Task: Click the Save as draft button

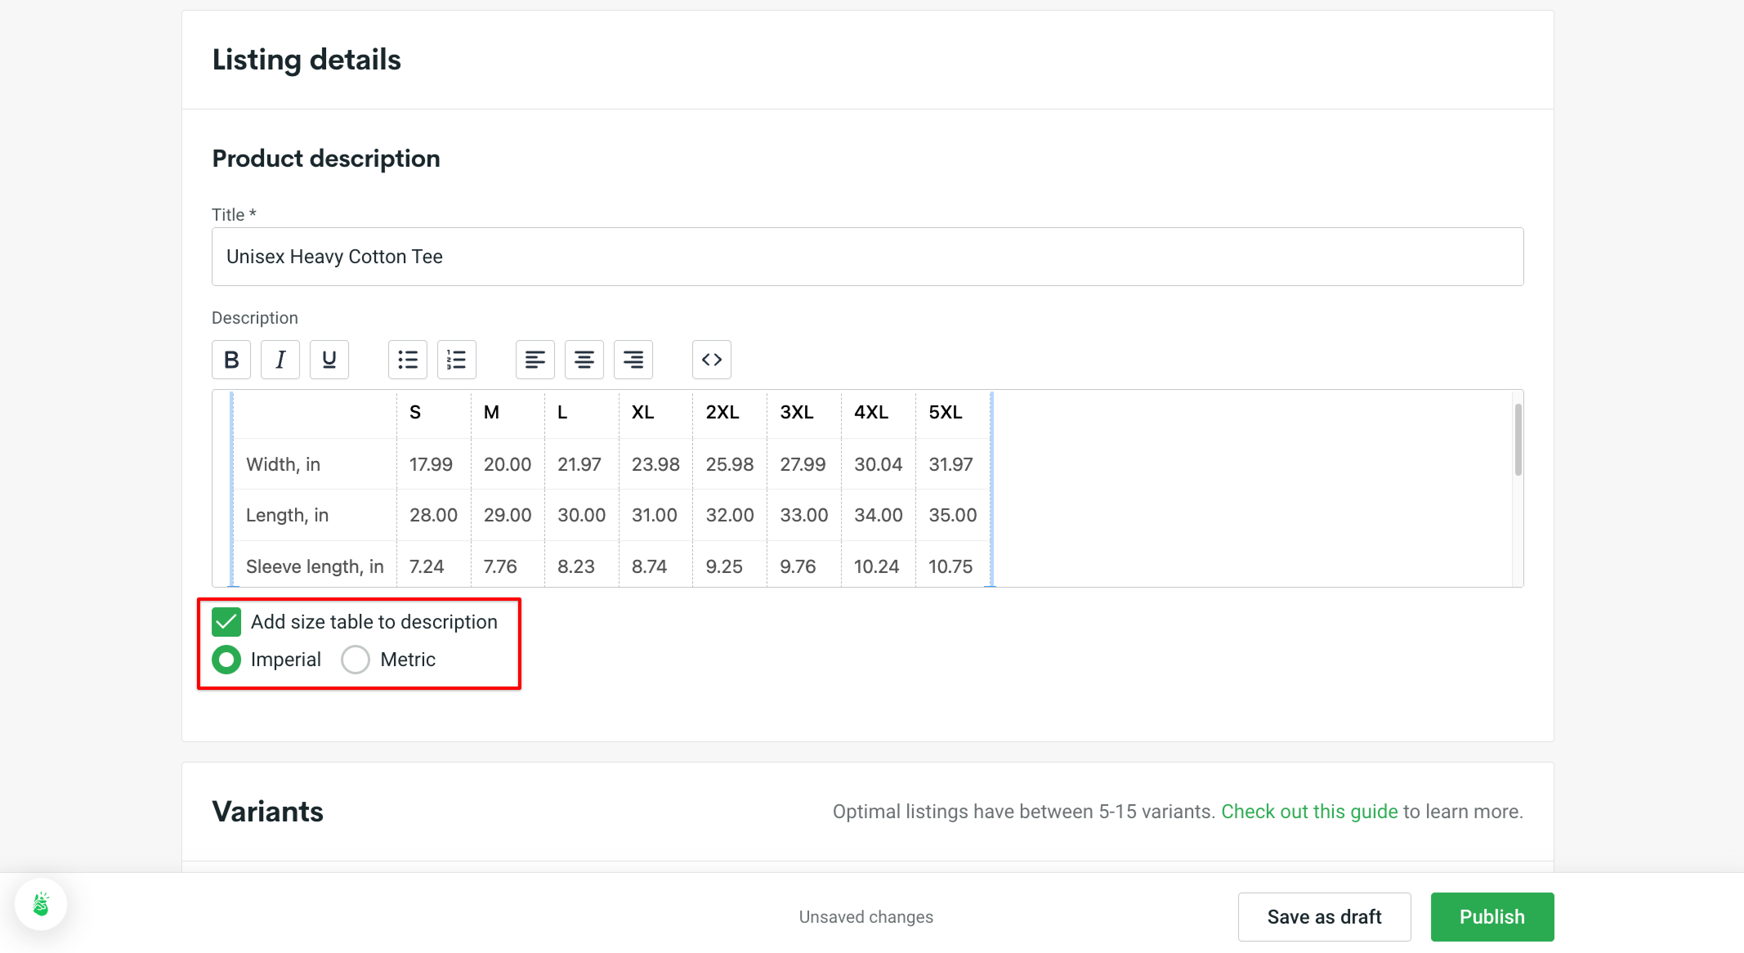Action: point(1324,916)
